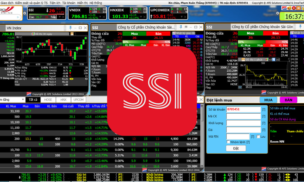This screenshot has height=182, width=304.
Task: Pin the right SSI quote window
Action: coord(300,26)
